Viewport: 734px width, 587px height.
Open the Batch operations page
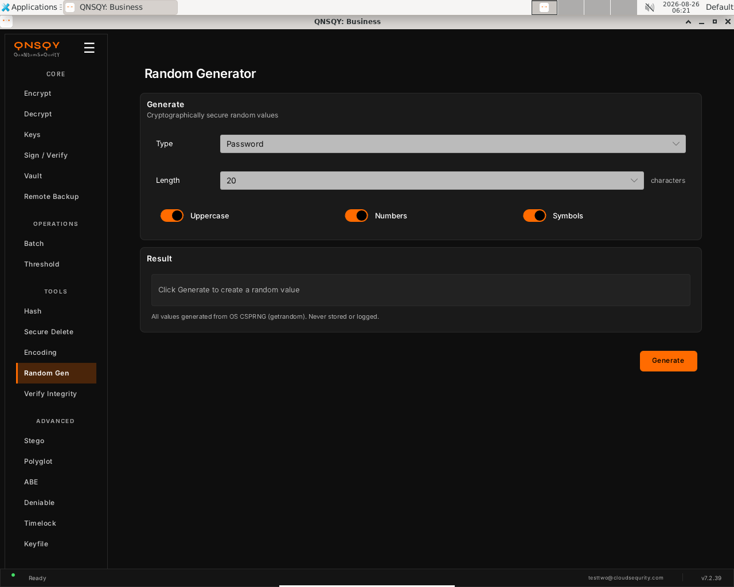tap(56, 244)
